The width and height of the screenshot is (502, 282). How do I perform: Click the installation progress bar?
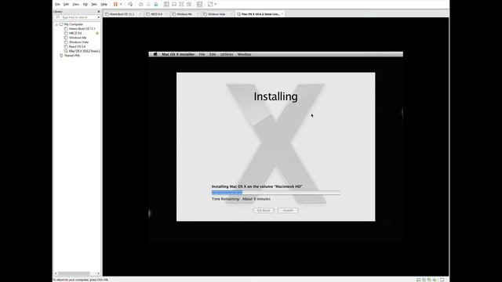click(x=275, y=193)
